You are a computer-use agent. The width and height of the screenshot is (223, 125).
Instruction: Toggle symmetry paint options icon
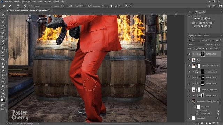pos(131,6)
